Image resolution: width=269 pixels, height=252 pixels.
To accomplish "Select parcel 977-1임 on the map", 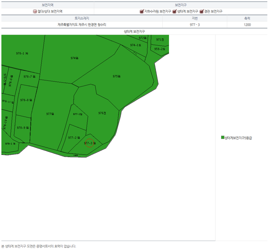I will (x=78, y=114).
